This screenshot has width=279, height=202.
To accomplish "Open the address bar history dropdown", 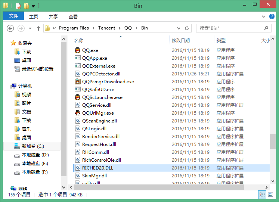I will pyautogui.click(x=179, y=28).
